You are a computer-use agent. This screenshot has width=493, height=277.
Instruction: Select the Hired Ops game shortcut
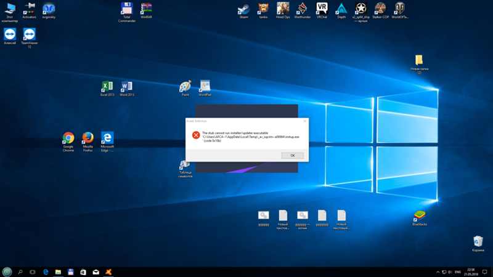tap(283, 10)
